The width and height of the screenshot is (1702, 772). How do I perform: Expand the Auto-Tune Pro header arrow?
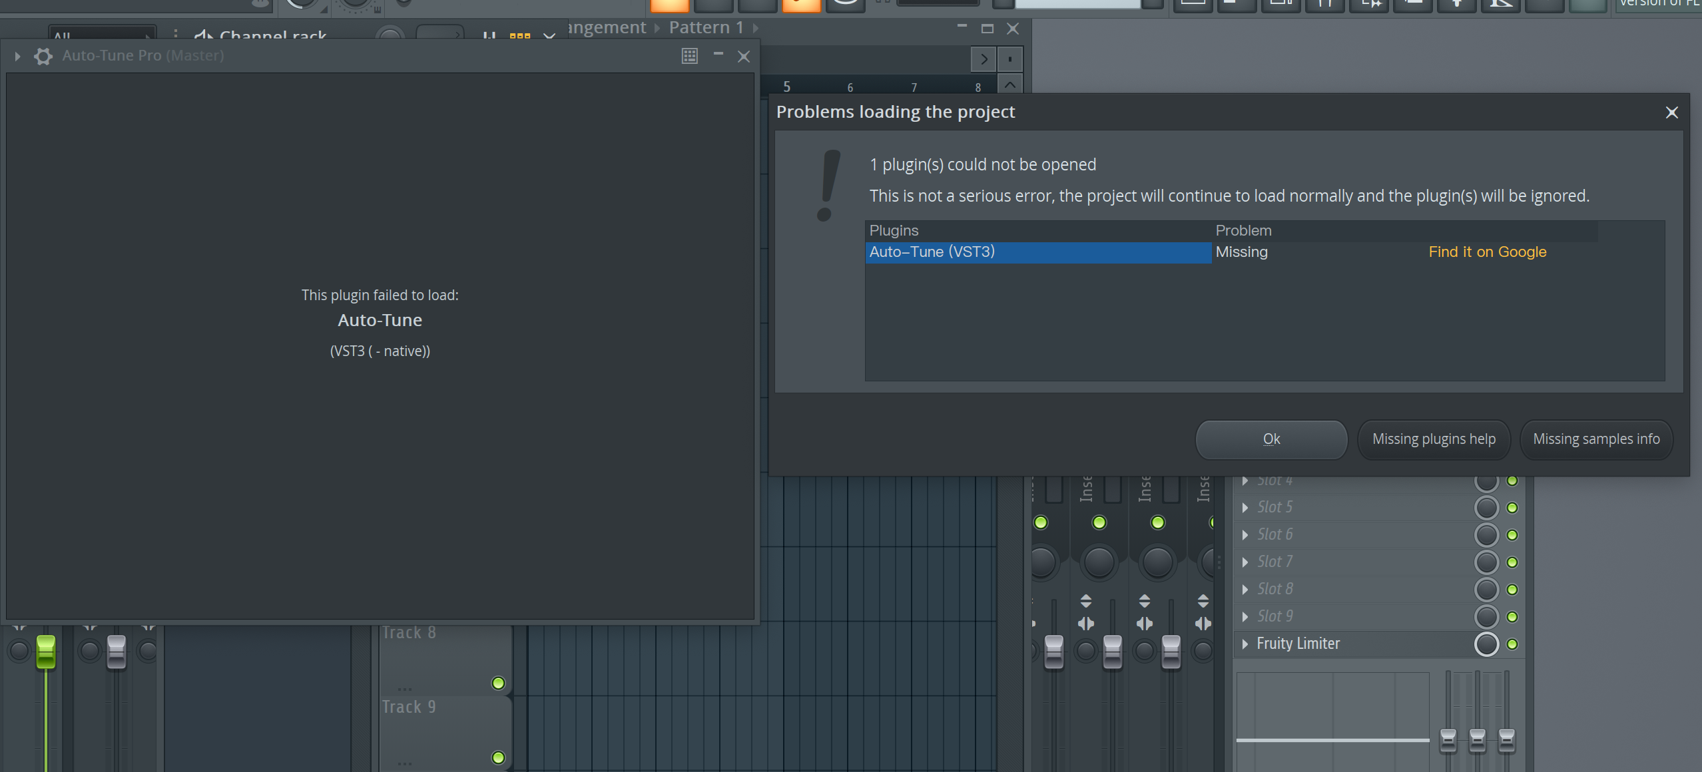(16, 56)
